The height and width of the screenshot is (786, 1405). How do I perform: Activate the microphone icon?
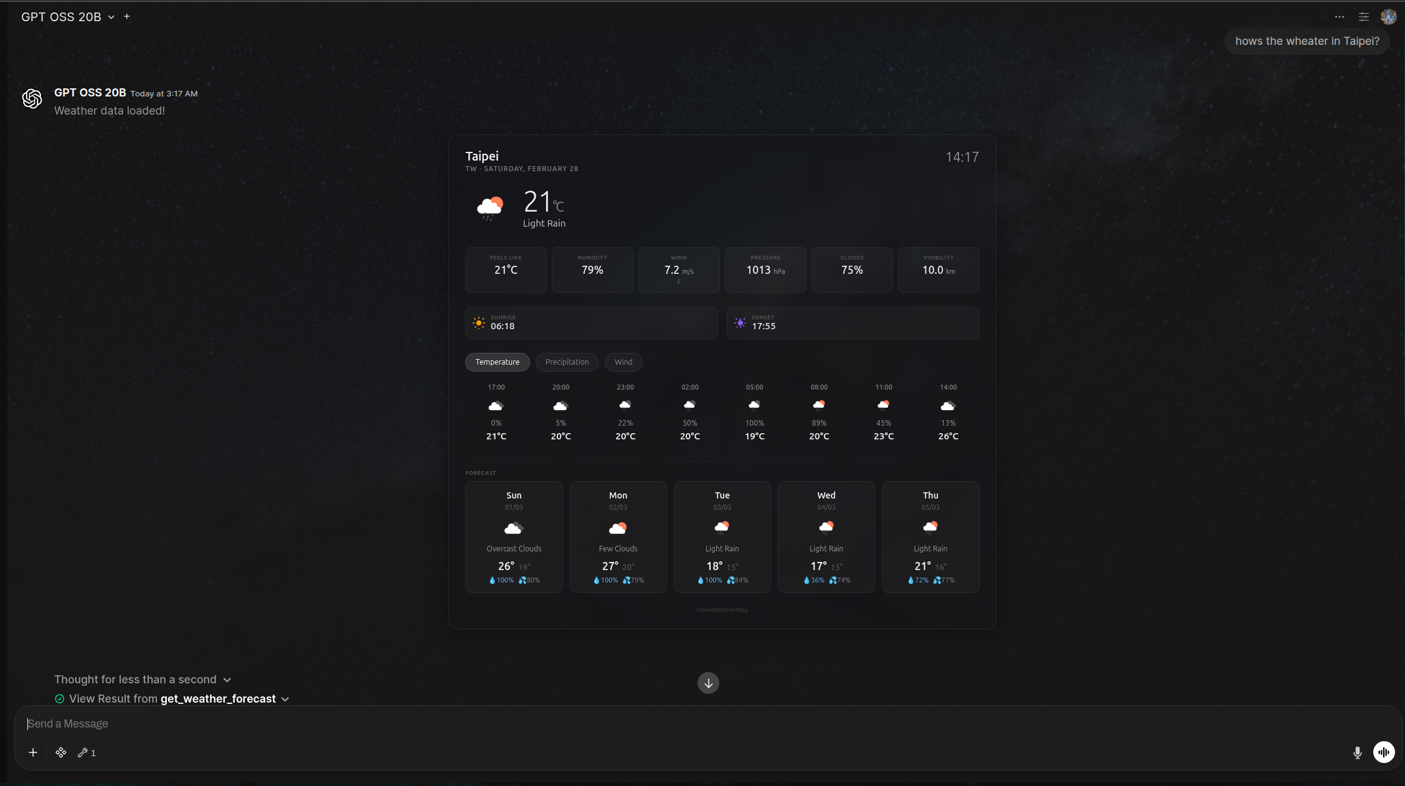click(x=1357, y=752)
